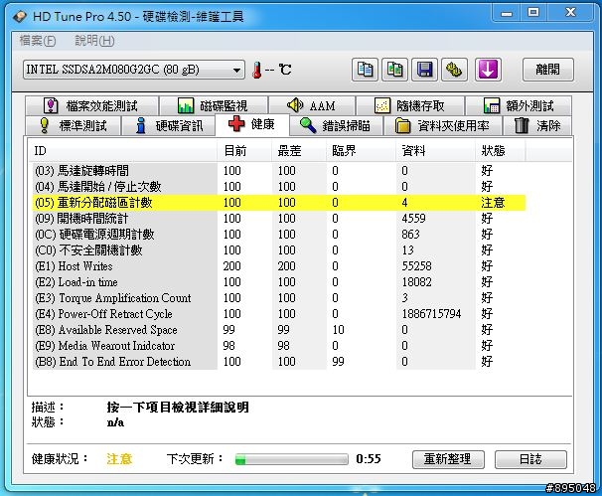Image resolution: width=602 pixels, height=496 pixels.
Task: Switch to the 檔案效能測試 tab
Action: [x=91, y=105]
